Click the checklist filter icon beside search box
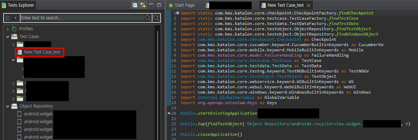The width and height of the screenshot is (418, 140). click(x=8, y=18)
